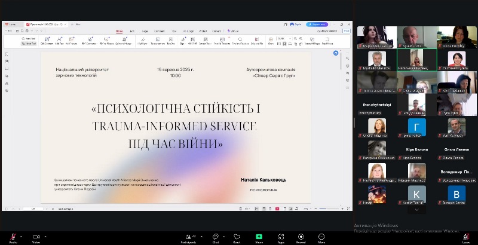
Task: Click the React icon
Action: coord(237,237)
